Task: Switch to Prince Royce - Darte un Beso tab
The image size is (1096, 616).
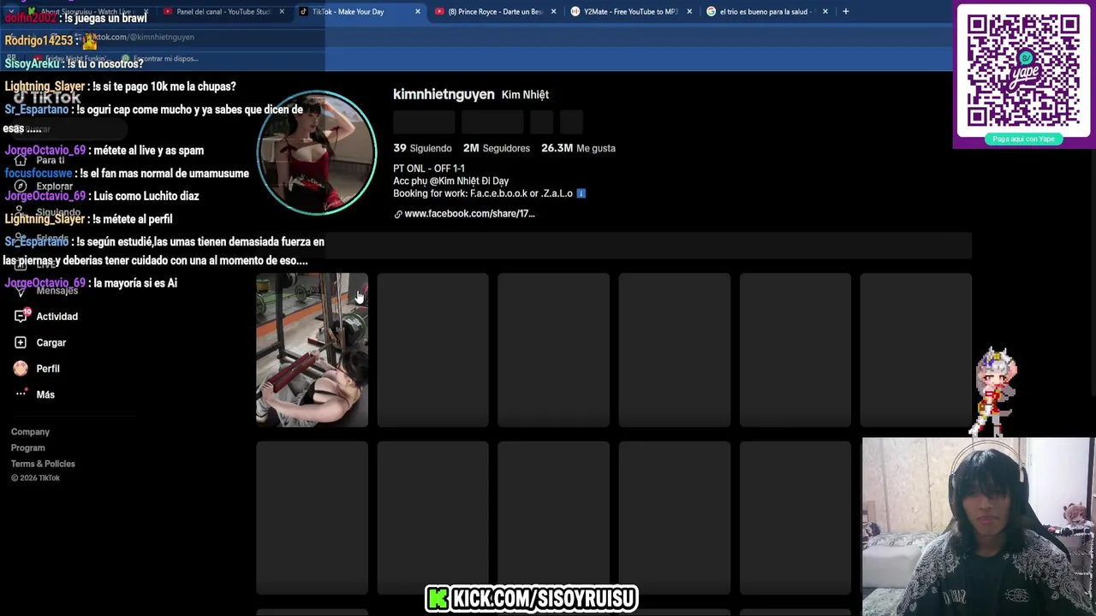Action: (495, 11)
